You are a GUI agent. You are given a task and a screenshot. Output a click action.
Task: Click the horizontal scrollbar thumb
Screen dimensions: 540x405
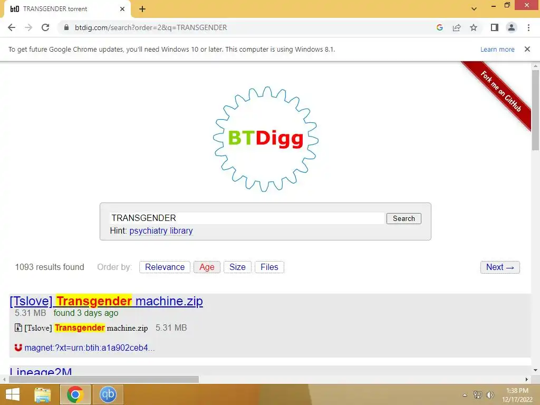click(x=104, y=379)
